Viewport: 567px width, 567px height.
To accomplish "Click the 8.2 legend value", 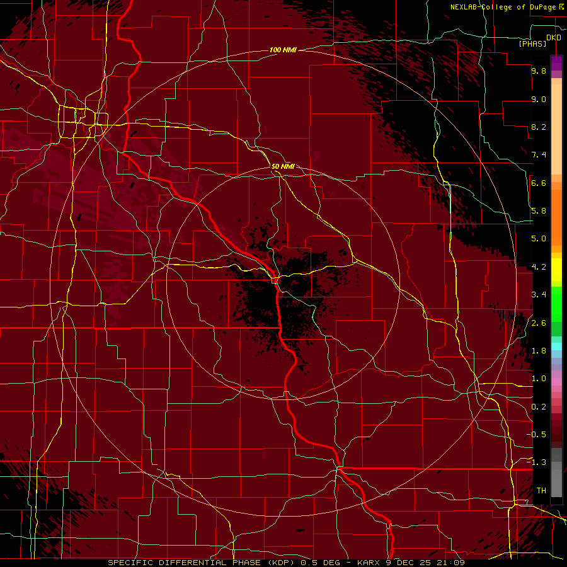I will pos(539,127).
